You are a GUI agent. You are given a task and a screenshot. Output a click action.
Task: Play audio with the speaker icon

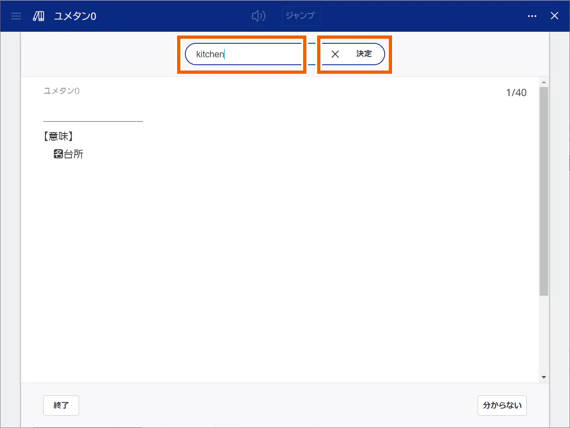coord(259,16)
